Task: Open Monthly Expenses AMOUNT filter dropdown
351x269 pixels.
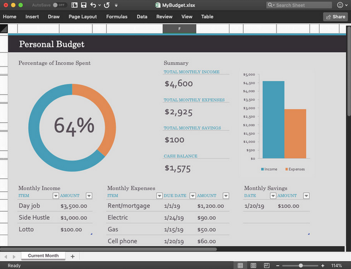Action: 226,196
